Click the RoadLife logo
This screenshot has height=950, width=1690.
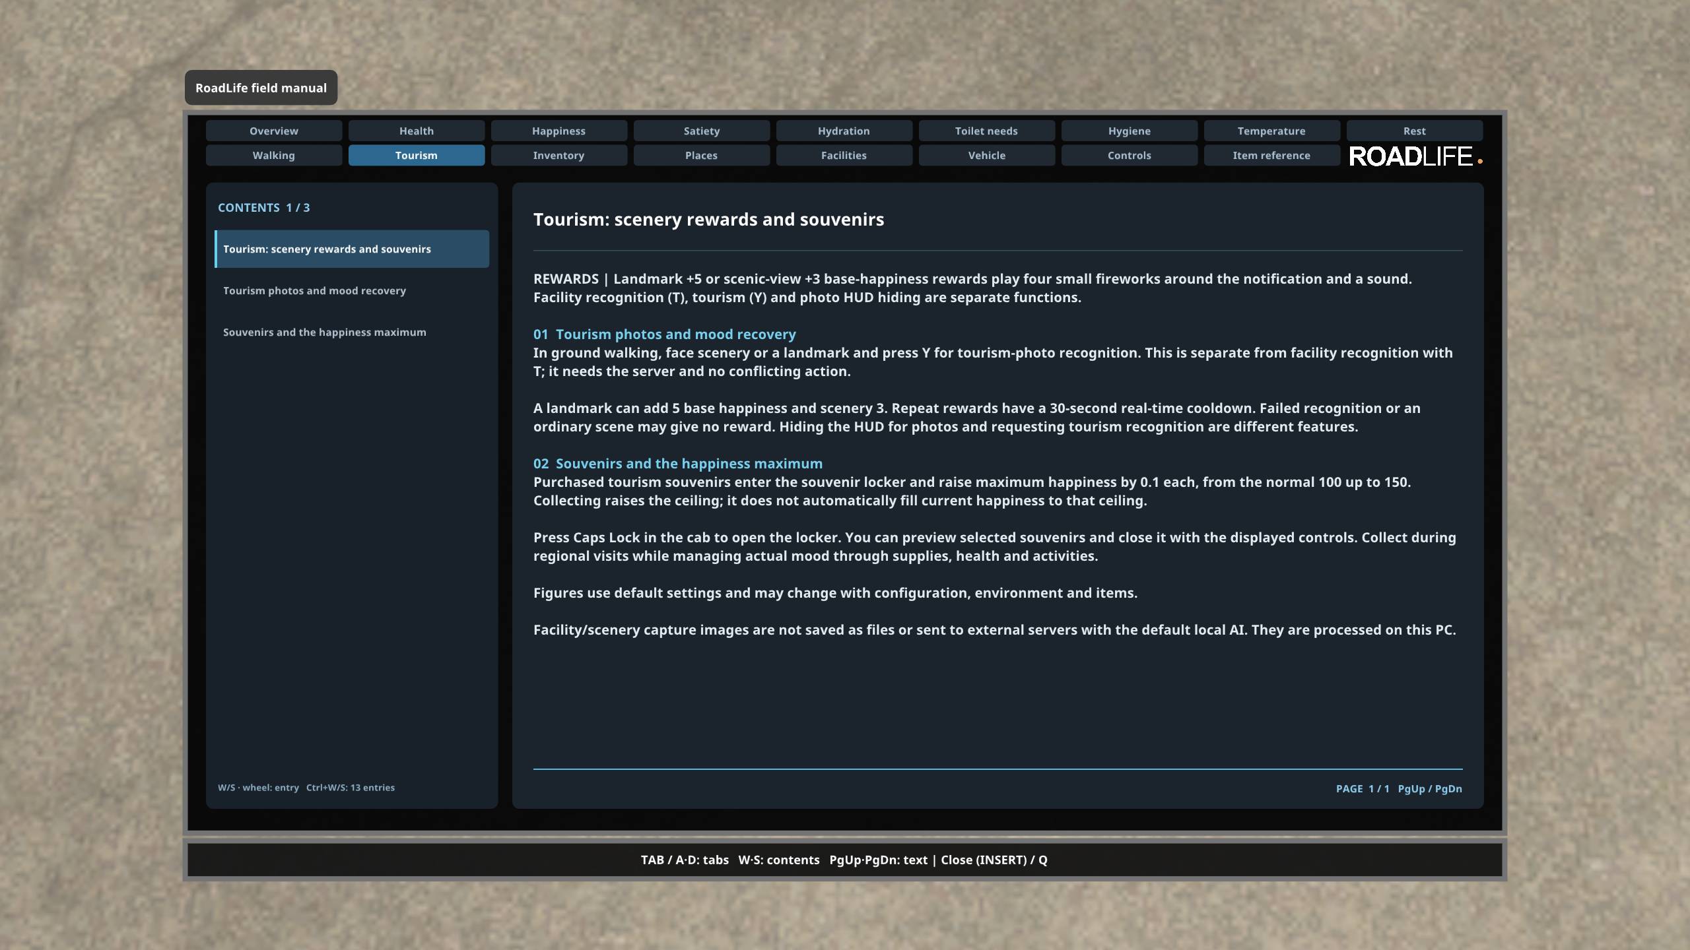1415,156
